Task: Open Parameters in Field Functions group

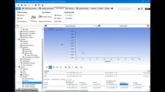Action: click(22, 21)
